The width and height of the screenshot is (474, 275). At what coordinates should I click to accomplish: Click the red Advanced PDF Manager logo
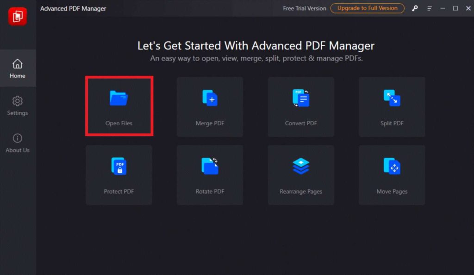(18, 16)
